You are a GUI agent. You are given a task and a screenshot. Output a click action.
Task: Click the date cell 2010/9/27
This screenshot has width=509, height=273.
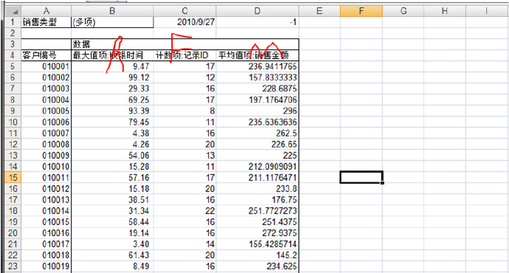pyautogui.click(x=184, y=22)
